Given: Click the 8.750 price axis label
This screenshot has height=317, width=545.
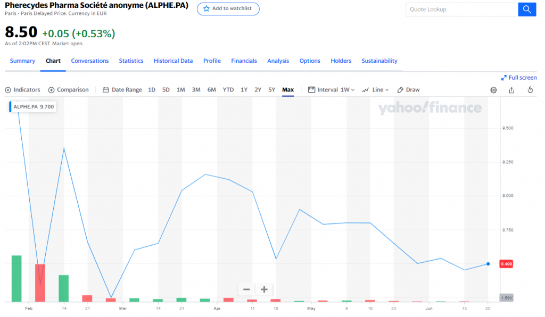Looking at the screenshot, I should point(508,230).
